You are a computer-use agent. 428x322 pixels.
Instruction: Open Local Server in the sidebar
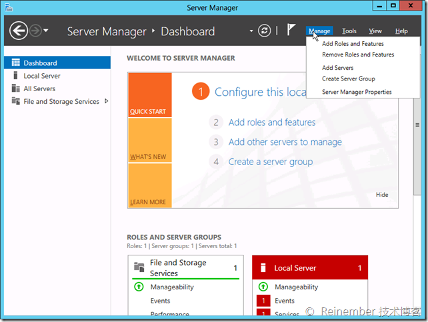(x=41, y=76)
